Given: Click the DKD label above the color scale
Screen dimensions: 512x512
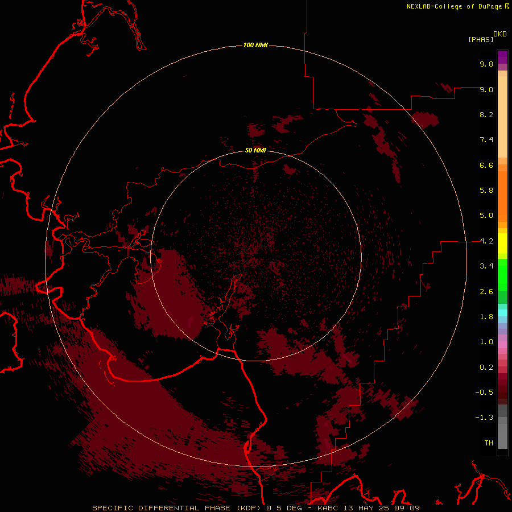Looking at the screenshot, I should coord(499,34).
